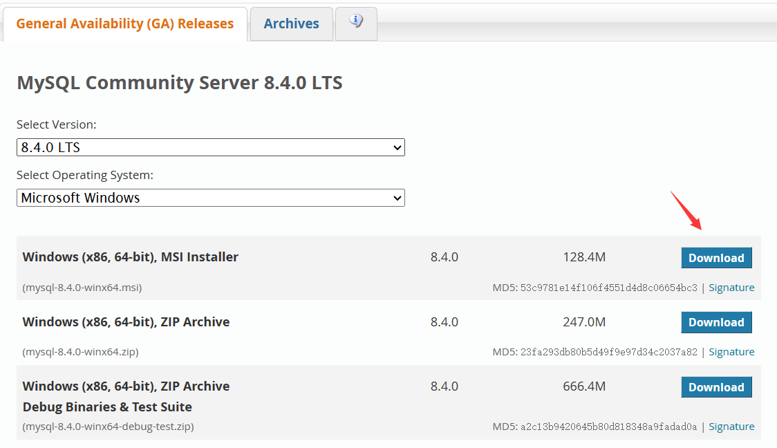
Task: Click the Debug Binaries & Test Suite label
Action: 107,407
